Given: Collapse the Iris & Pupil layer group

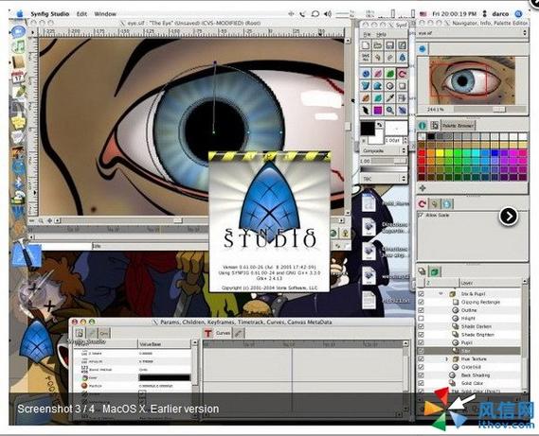Looking at the screenshot, I should click(x=440, y=294).
